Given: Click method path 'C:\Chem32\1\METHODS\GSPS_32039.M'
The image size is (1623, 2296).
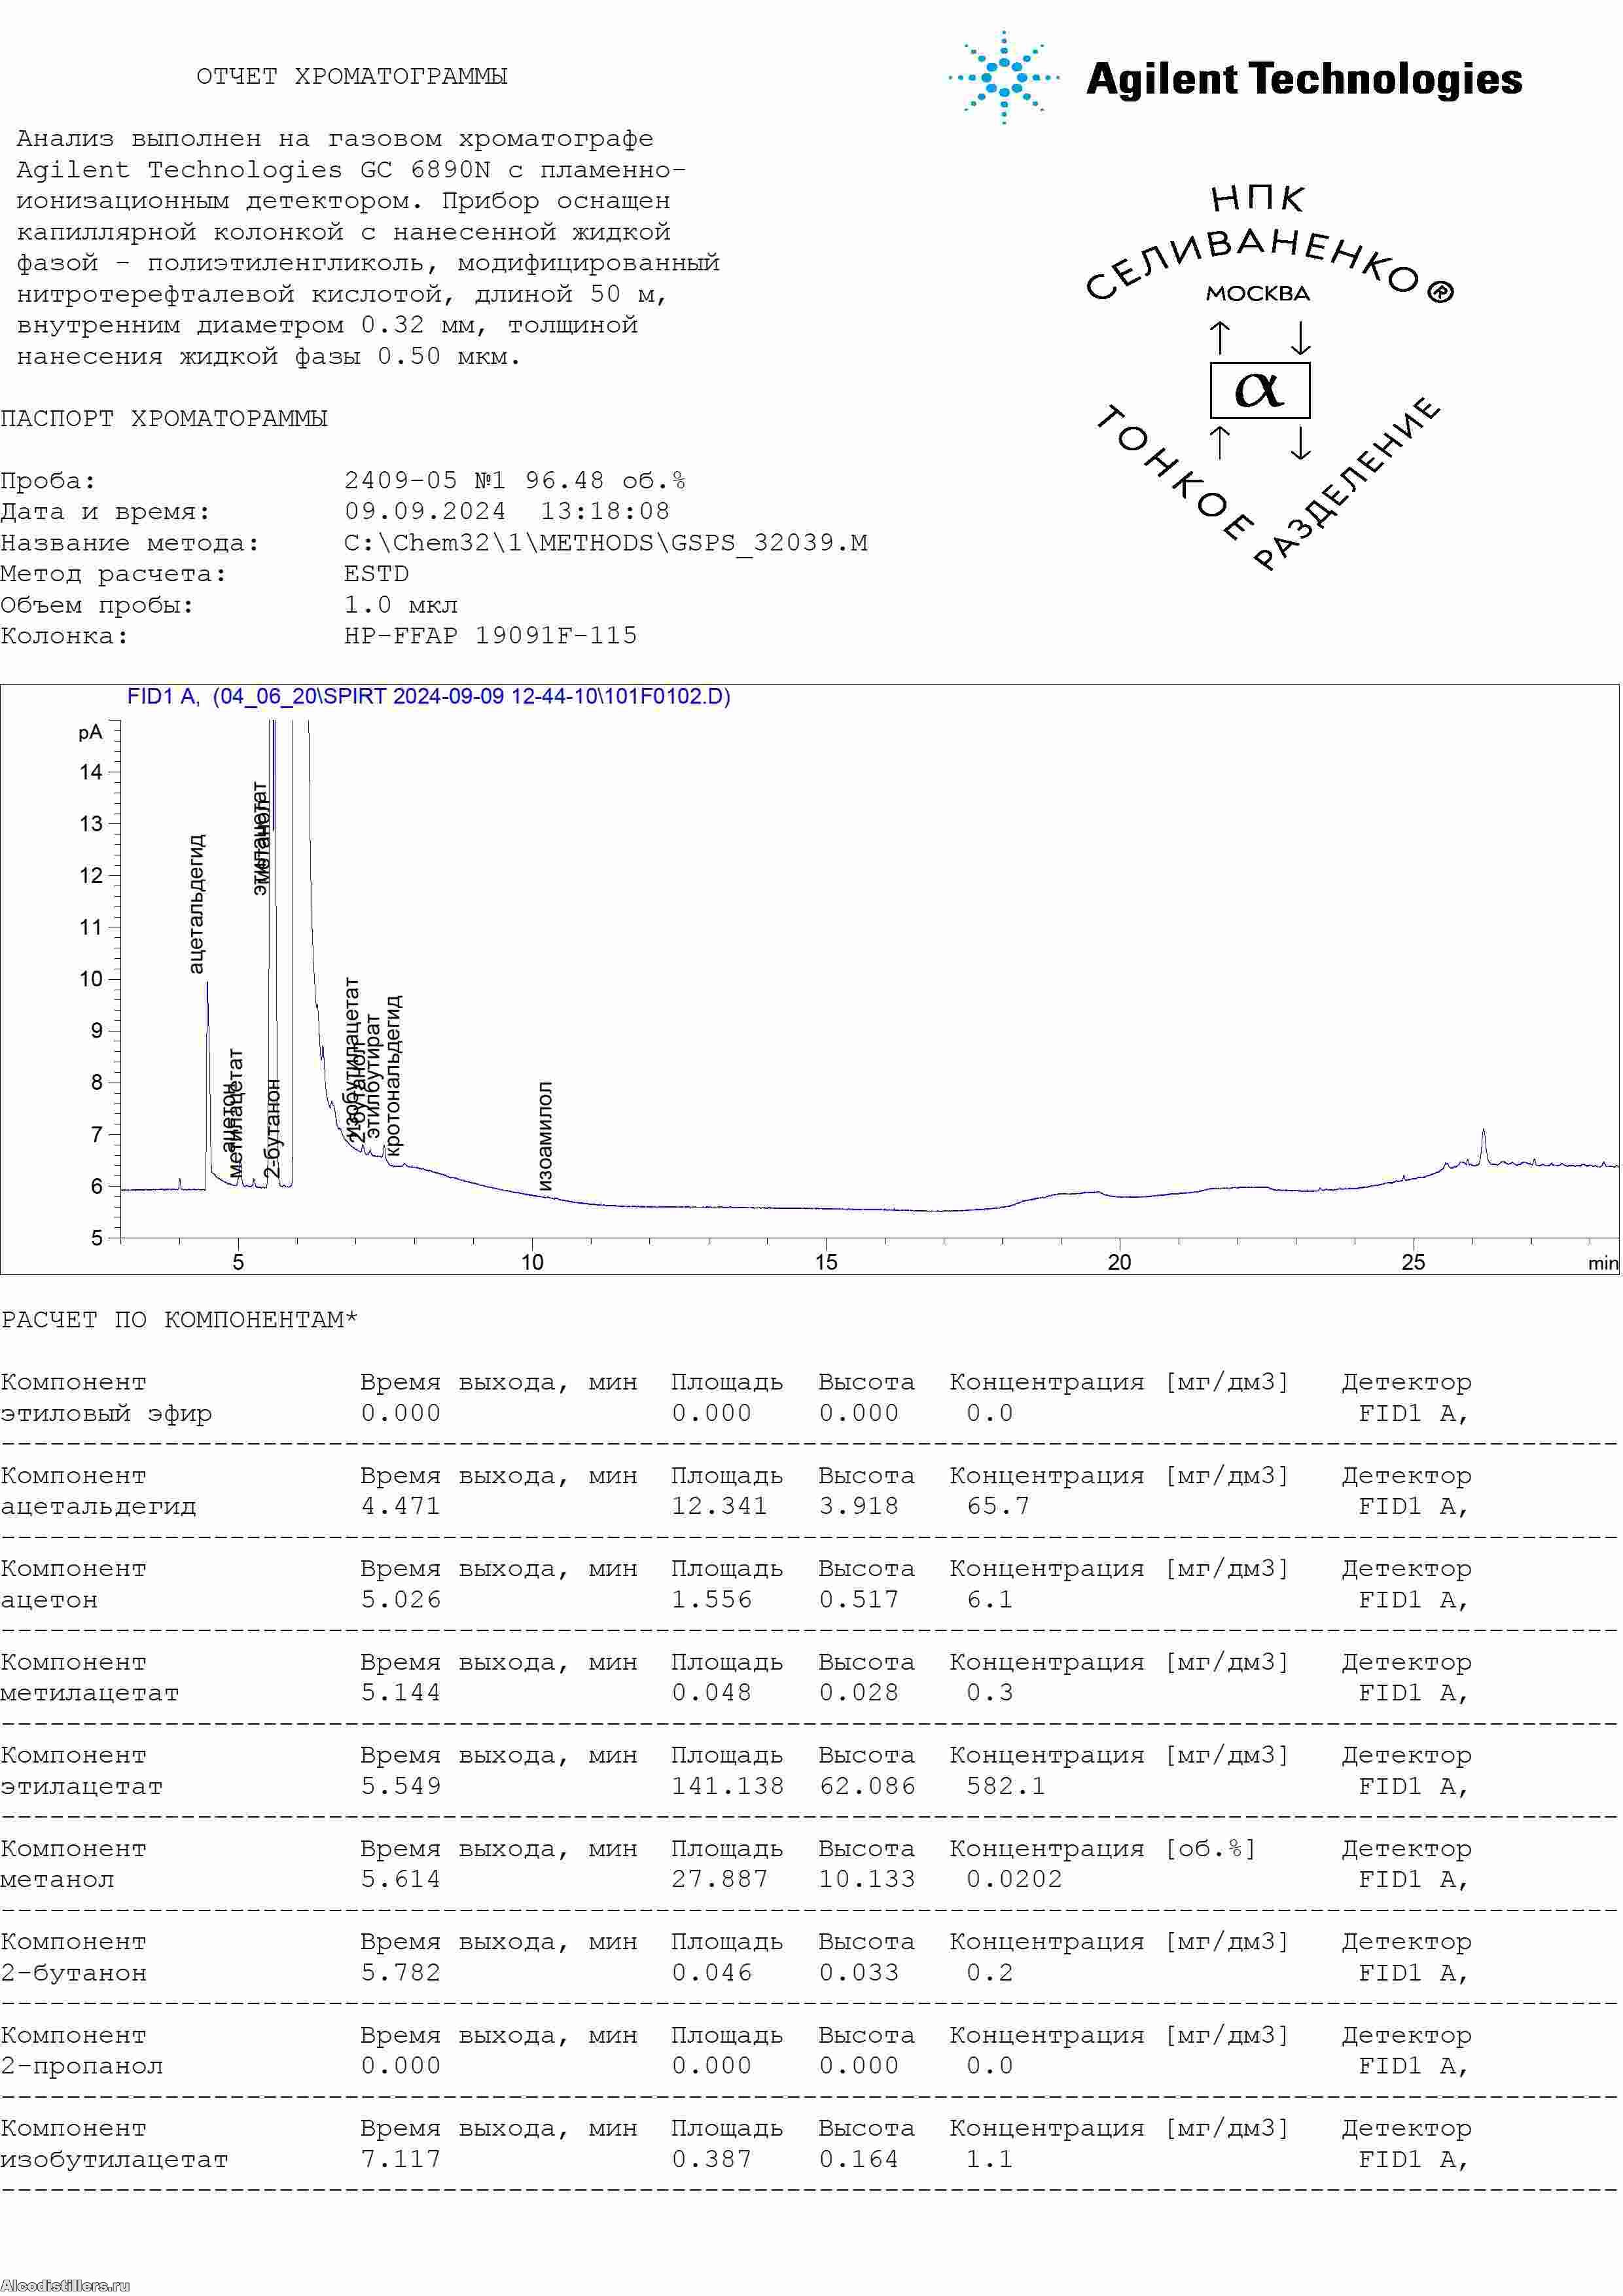Looking at the screenshot, I should pyautogui.click(x=606, y=543).
